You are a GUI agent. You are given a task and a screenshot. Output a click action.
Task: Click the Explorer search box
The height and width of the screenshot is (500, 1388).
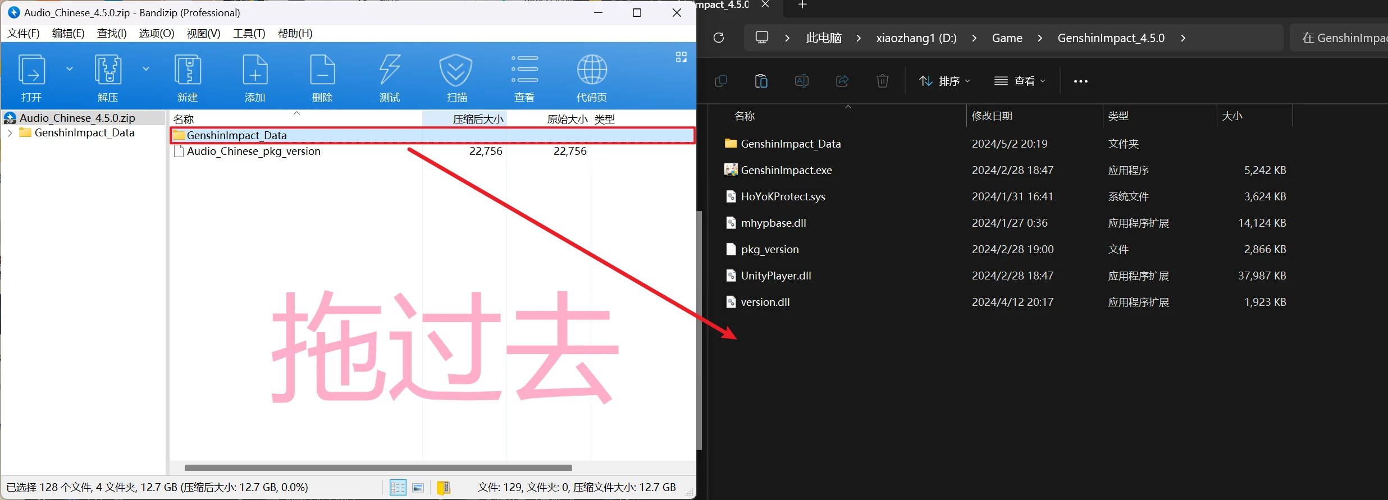pyautogui.click(x=1340, y=38)
